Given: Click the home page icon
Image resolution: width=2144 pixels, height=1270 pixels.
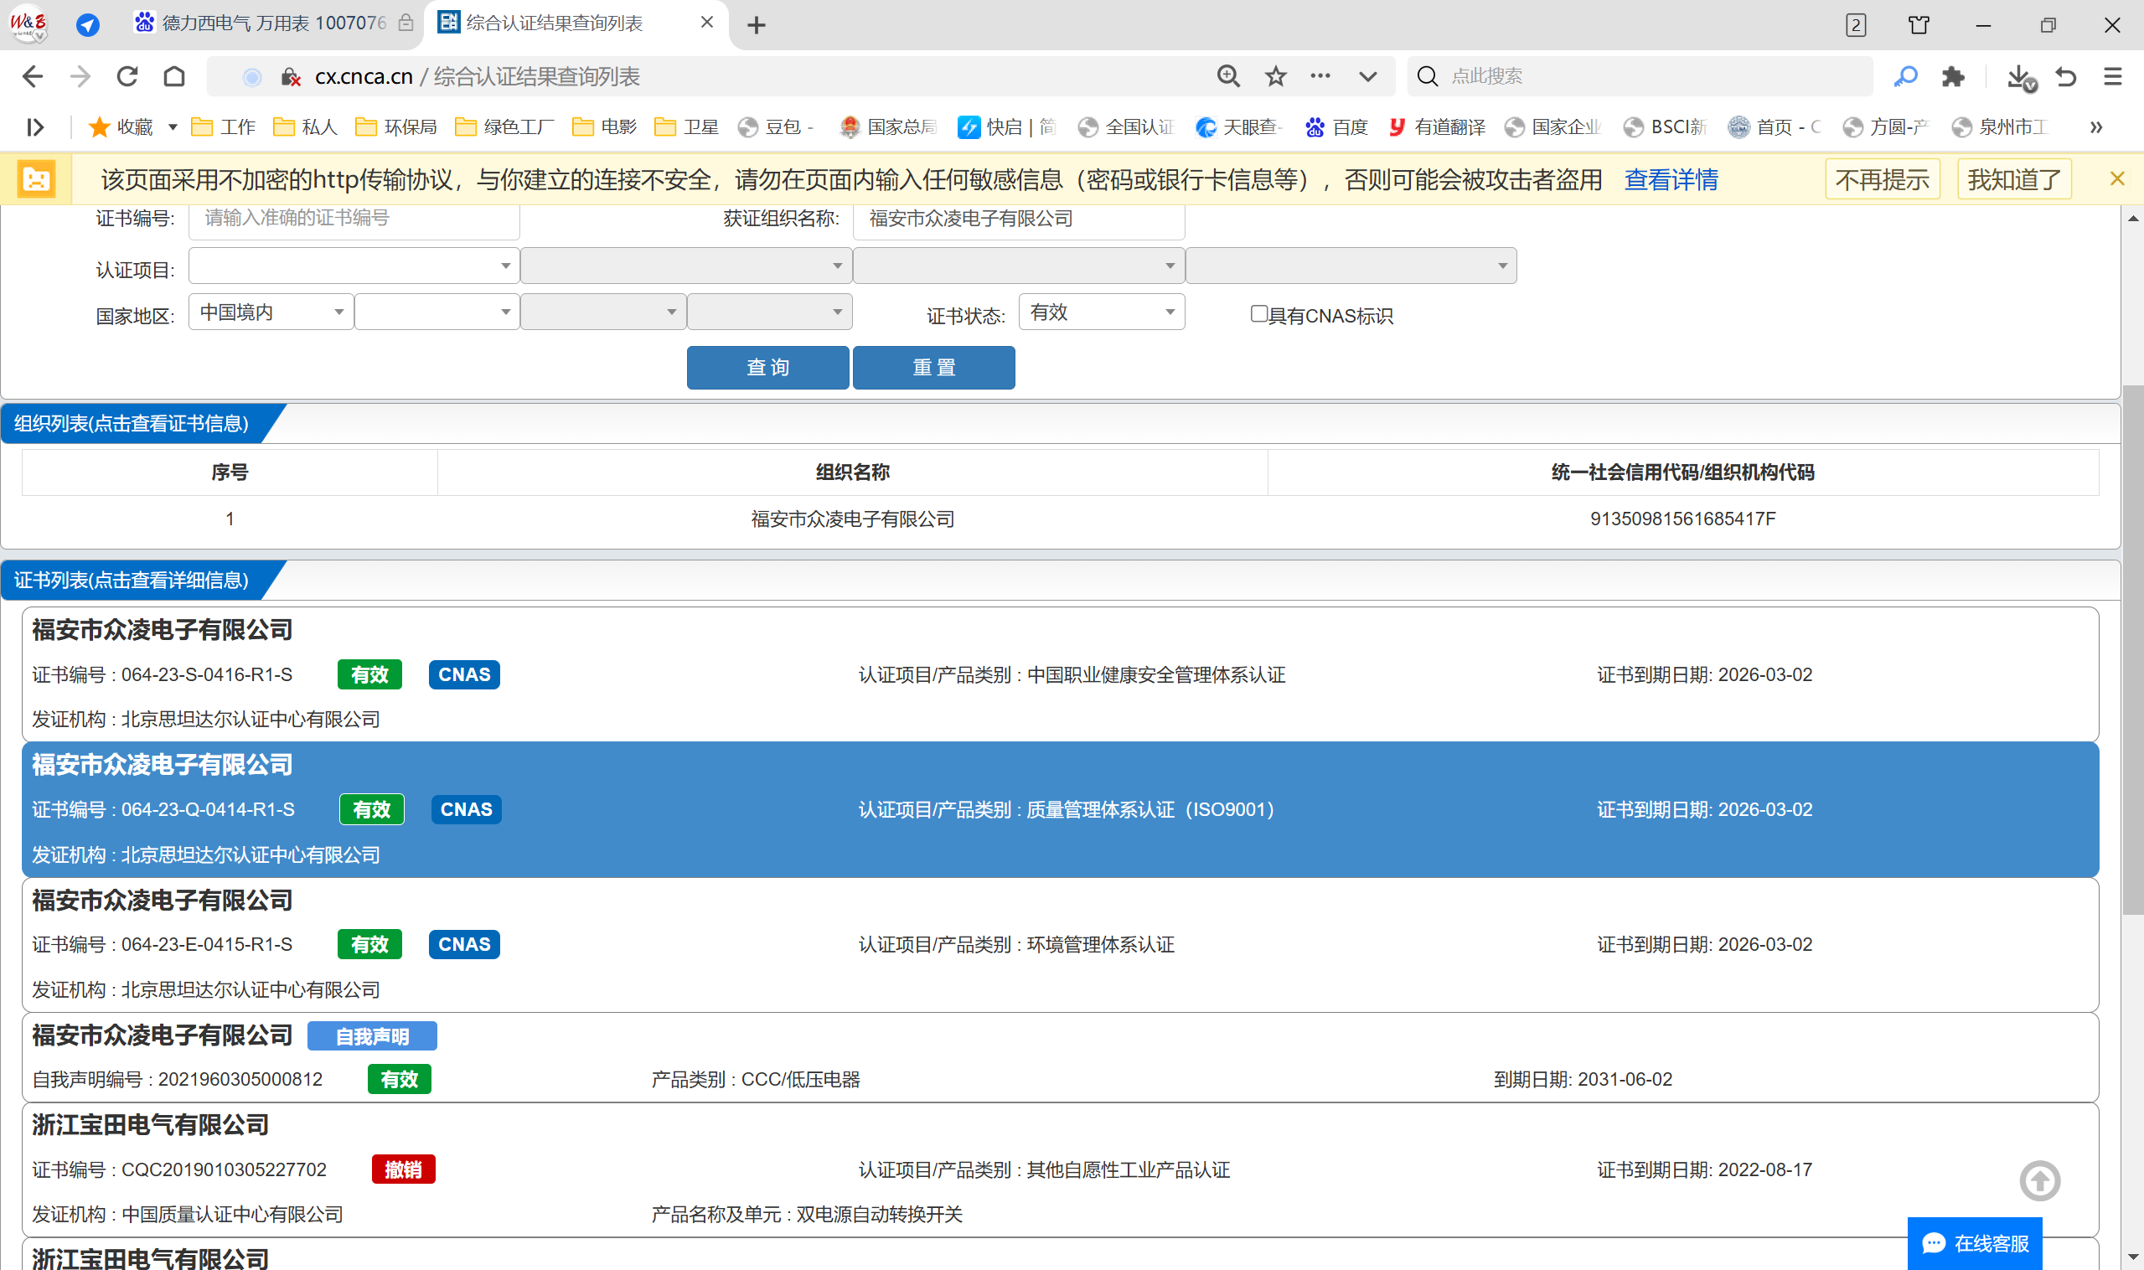Looking at the screenshot, I should tap(173, 76).
